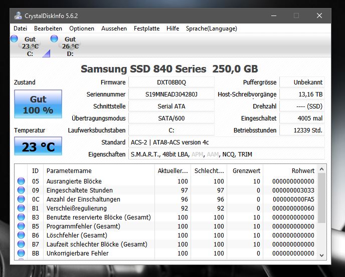Viewport: 345px width, 277px height.
Task: Click the Parametername column header
Action: [99, 170]
